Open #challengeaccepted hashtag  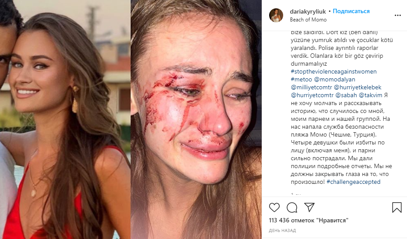tap(353, 182)
